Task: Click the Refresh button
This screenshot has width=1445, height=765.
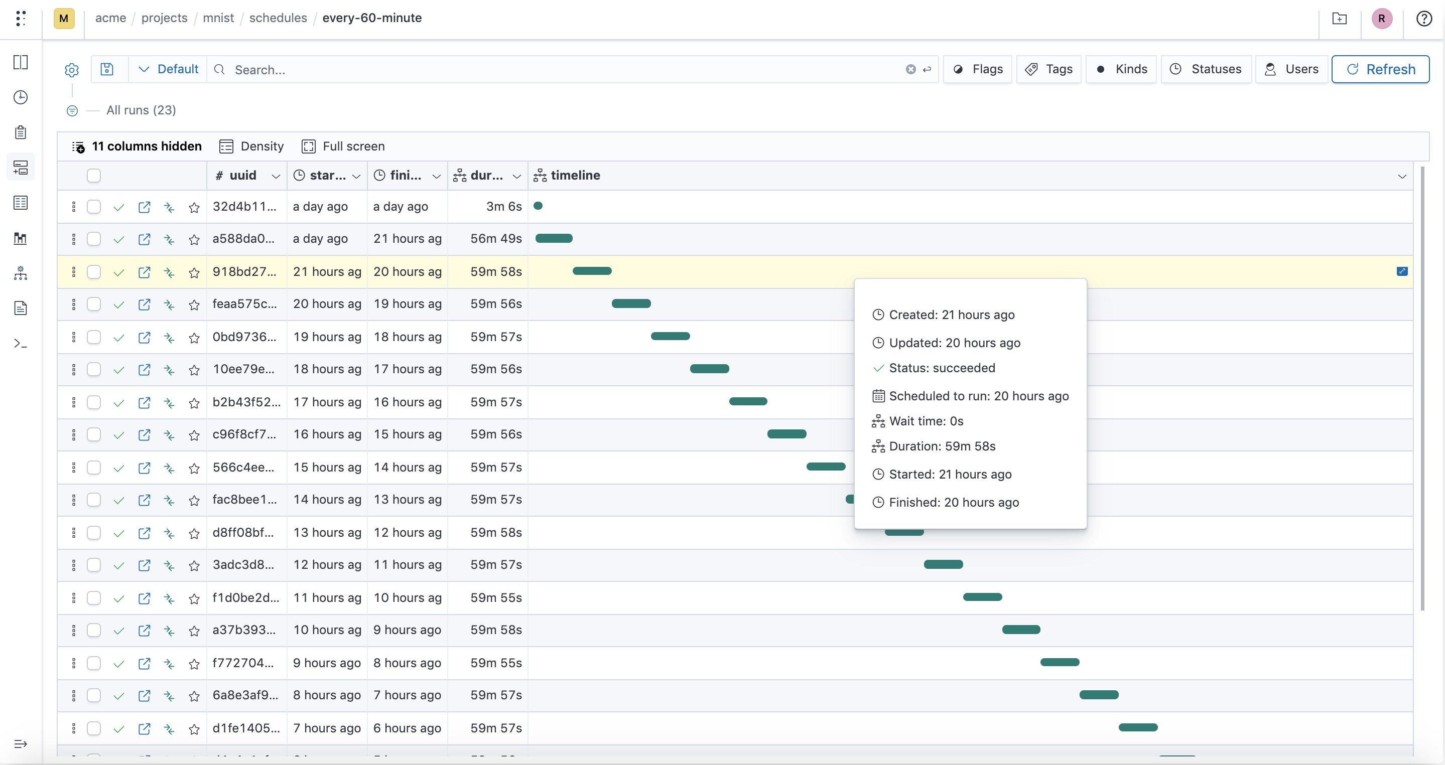Action: click(1380, 69)
